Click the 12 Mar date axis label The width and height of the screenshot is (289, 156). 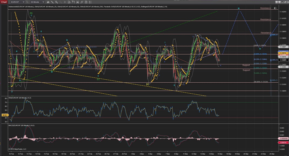[x=194, y=154]
